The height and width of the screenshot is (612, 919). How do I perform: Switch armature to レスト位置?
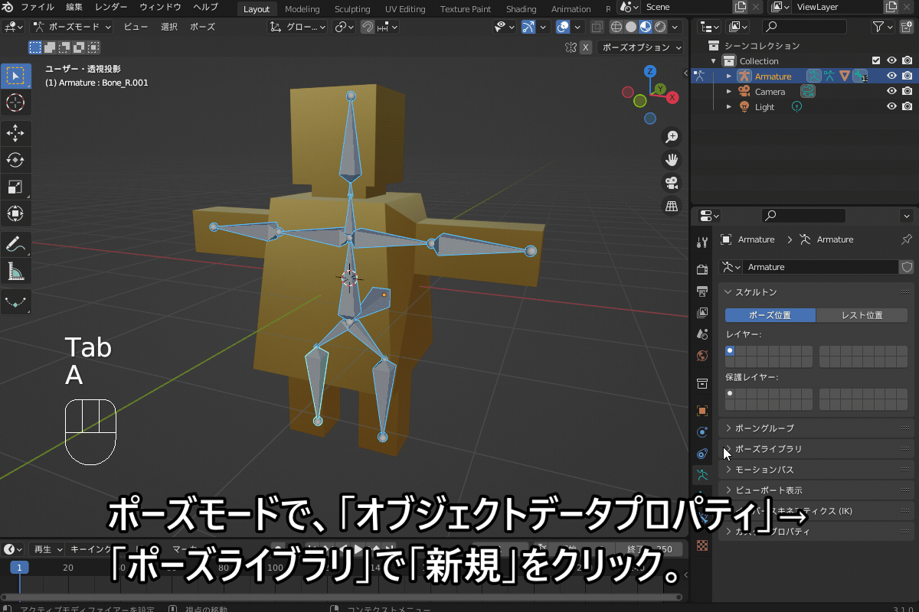[x=863, y=314]
